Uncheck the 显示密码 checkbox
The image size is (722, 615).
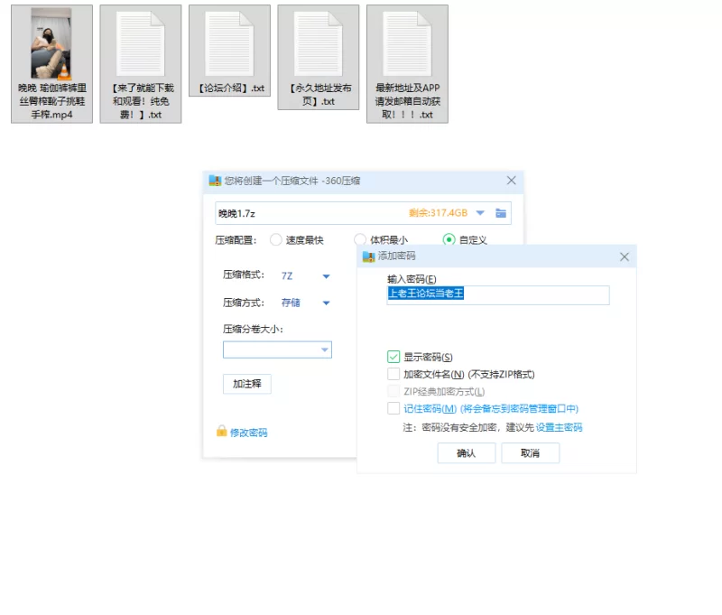click(x=393, y=357)
